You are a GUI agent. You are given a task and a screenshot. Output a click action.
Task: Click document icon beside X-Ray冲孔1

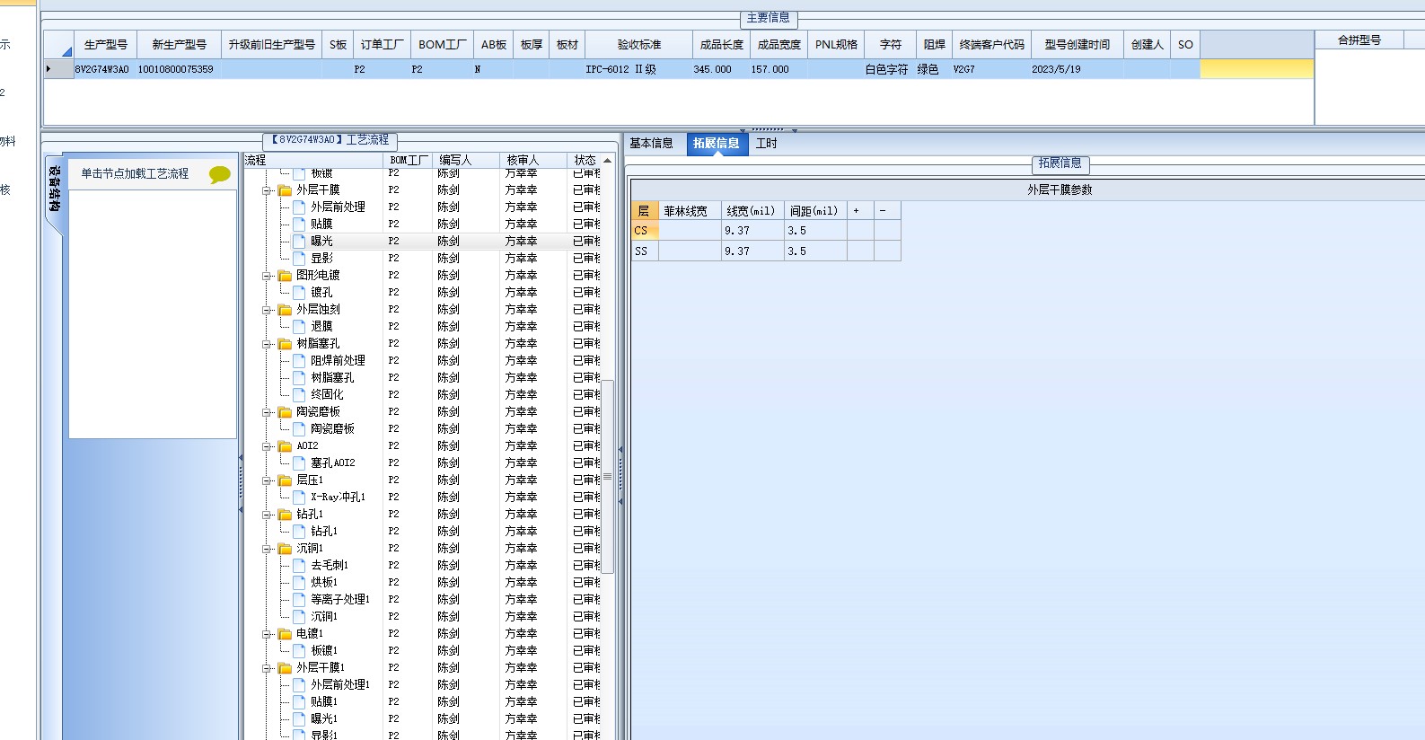tap(300, 498)
